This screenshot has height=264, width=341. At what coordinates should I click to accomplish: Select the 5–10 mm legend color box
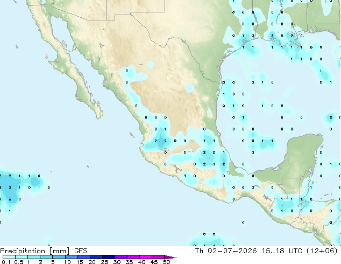(59, 257)
